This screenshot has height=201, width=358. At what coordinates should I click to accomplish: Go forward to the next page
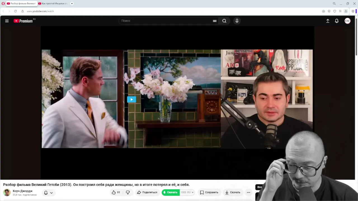coord(9,11)
